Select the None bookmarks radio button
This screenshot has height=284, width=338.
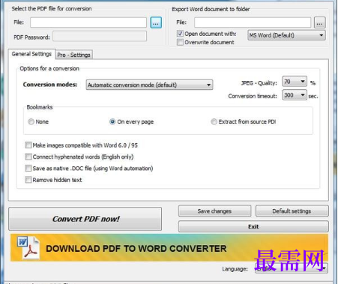[x=31, y=121]
